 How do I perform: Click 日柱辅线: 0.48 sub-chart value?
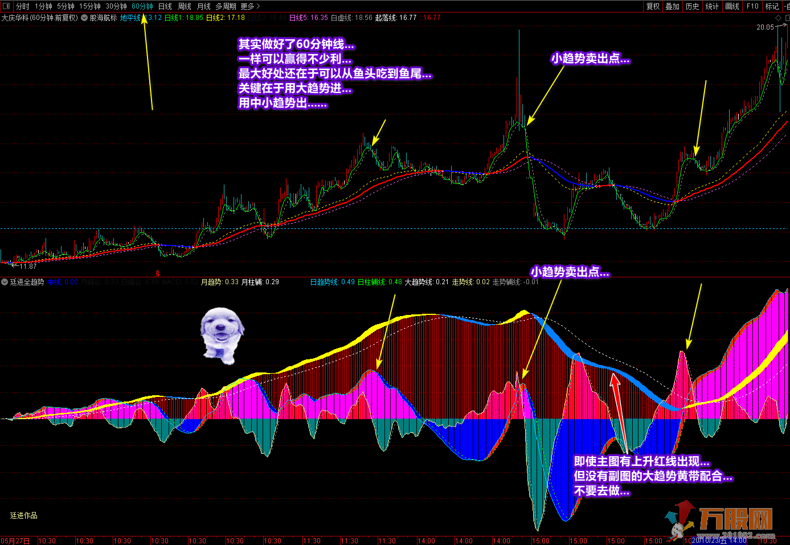pyautogui.click(x=380, y=282)
